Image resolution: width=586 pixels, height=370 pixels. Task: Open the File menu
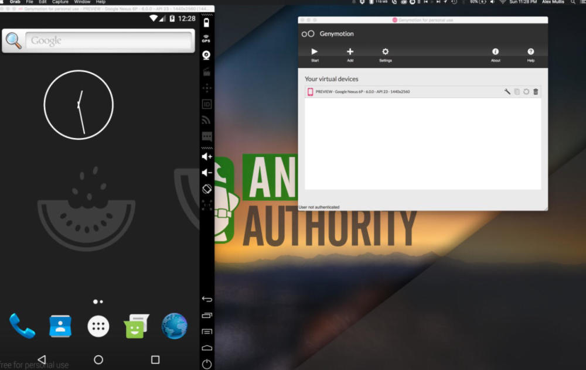(29, 2)
